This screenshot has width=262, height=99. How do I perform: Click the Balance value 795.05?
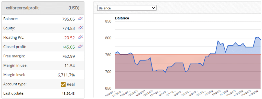68,19
